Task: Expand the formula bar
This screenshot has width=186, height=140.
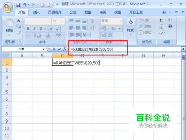Action: click(x=183, y=49)
